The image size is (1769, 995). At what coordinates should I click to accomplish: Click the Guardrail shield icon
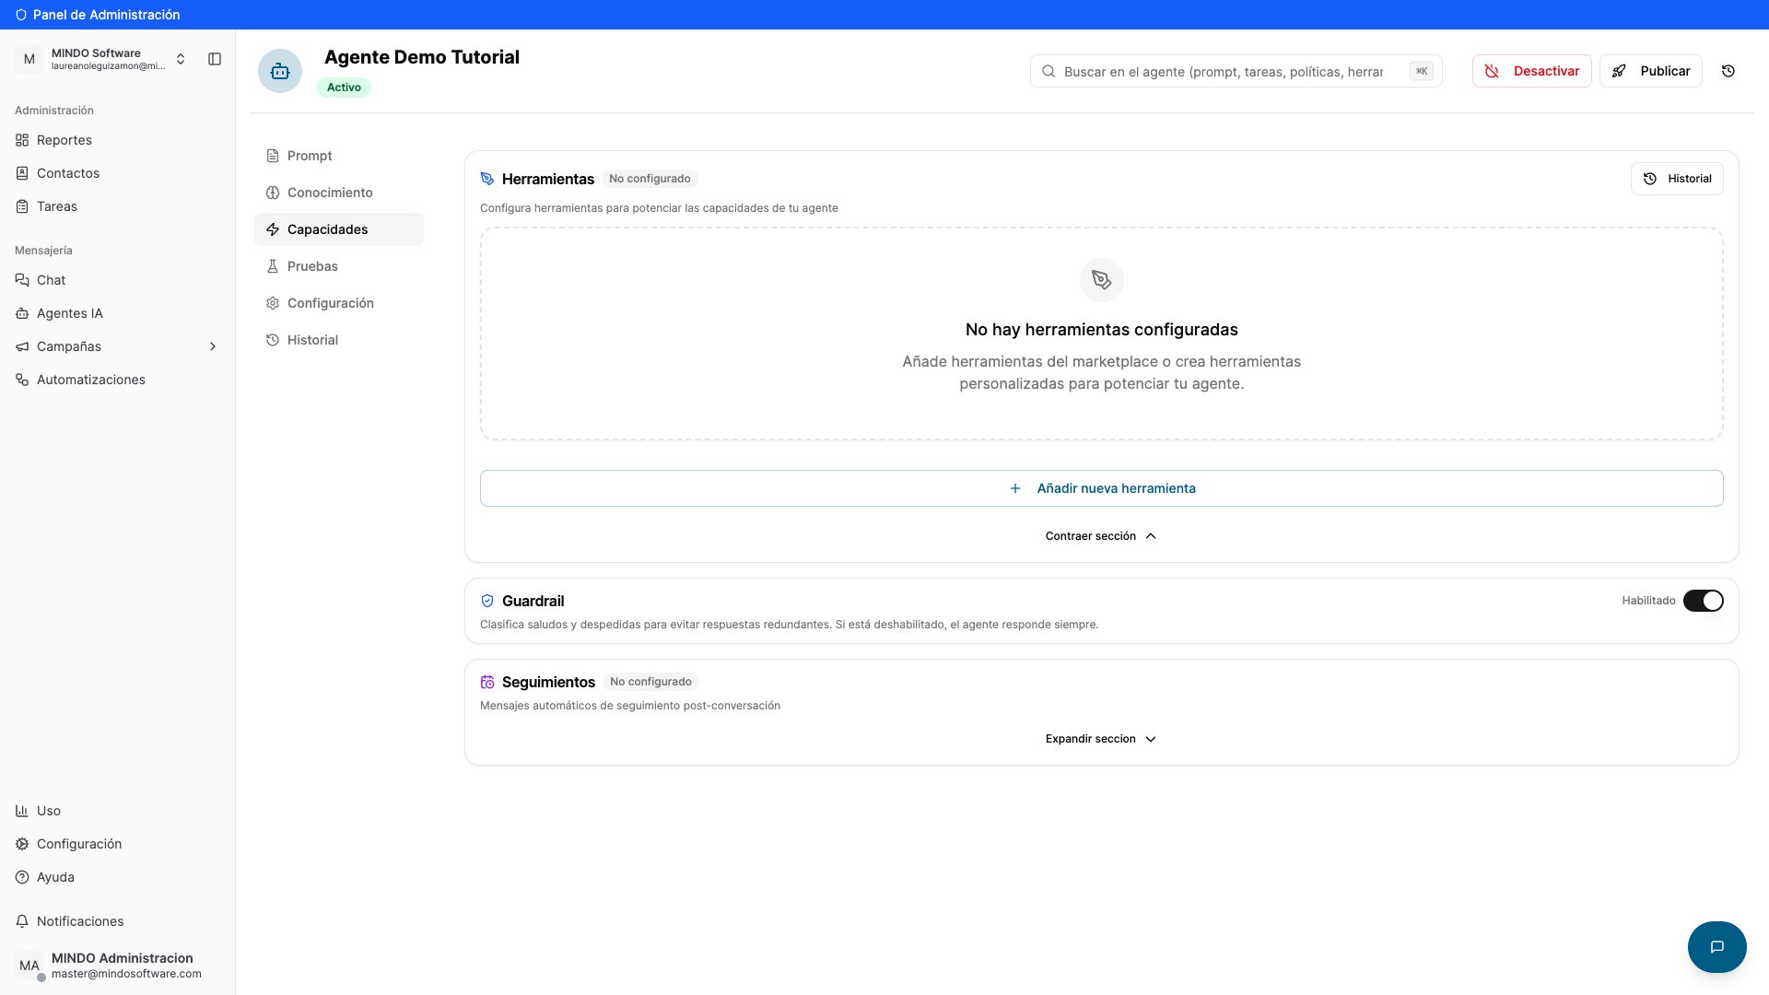point(487,601)
